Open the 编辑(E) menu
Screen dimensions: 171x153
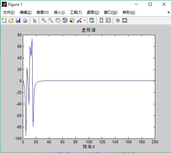pos(26,12)
